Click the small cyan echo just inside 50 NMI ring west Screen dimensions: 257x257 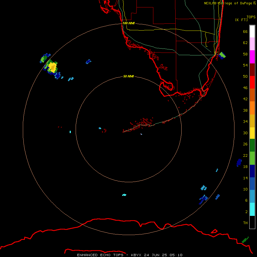pos(100,128)
